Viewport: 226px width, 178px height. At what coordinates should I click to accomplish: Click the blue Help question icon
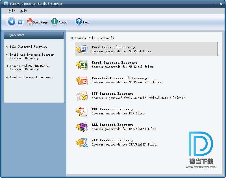pos(79,21)
